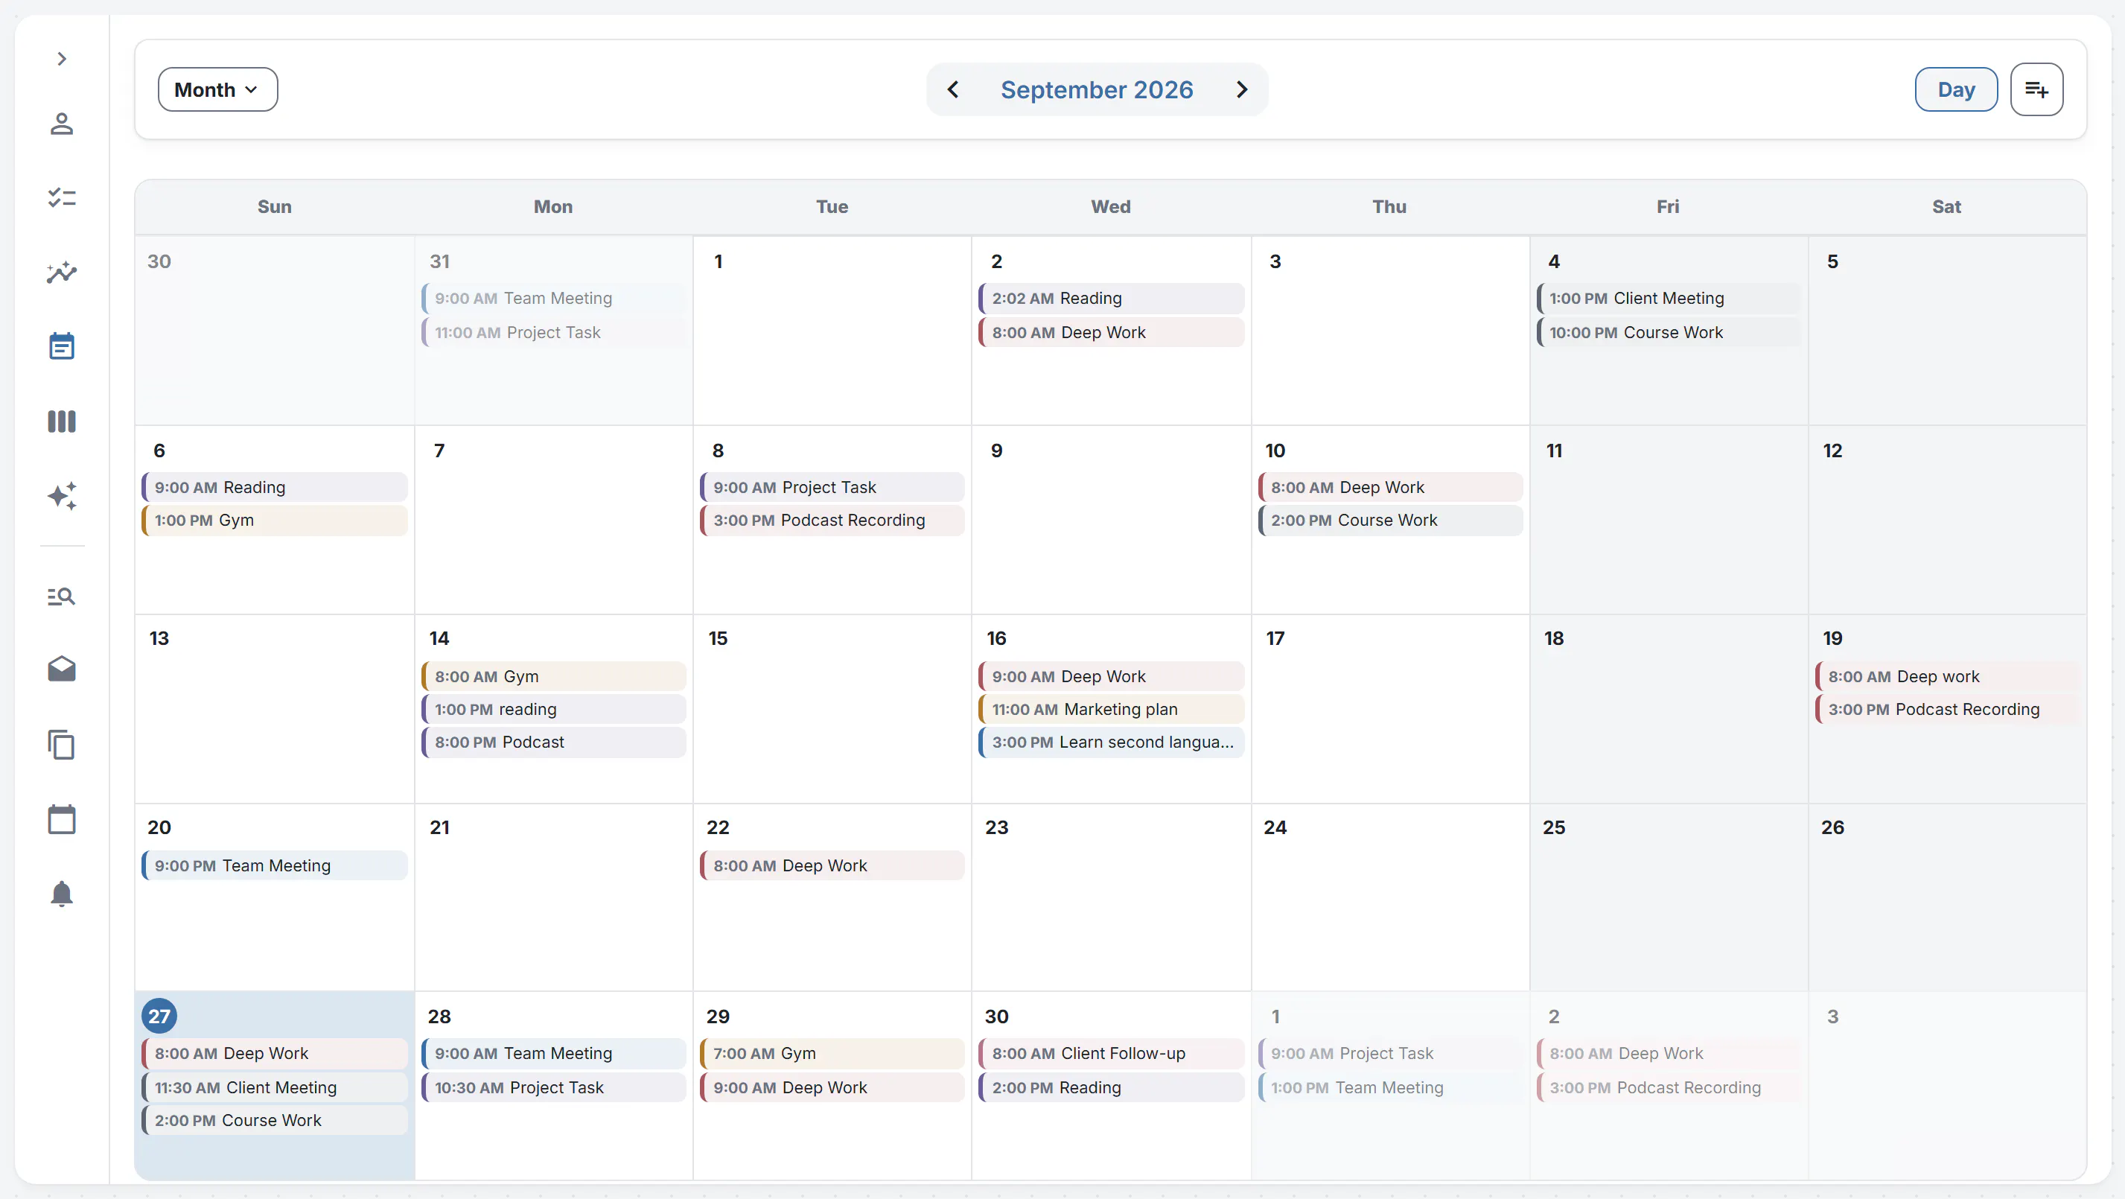
Task: Open the 2:02 AM Reading event
Action: click(x=1111, y=298)
